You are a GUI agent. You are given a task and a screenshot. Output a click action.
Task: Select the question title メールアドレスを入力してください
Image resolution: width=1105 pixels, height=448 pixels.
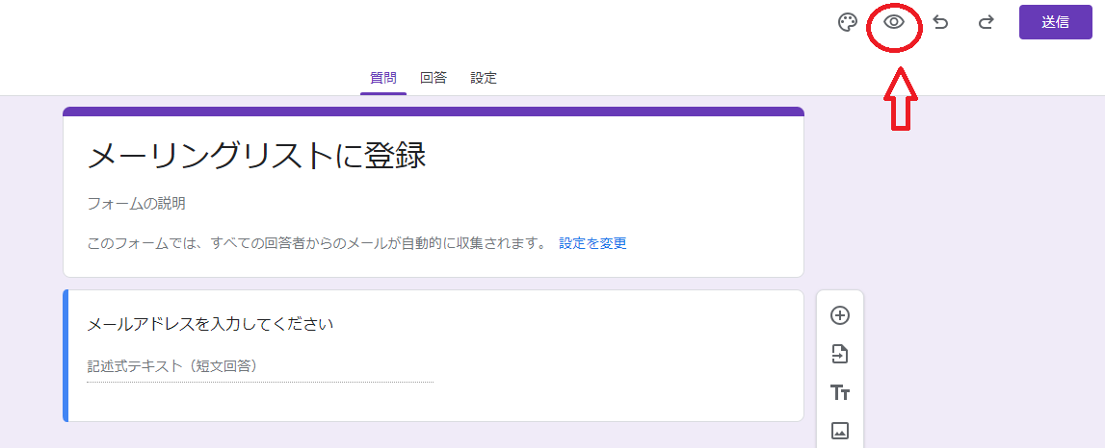coord(210,324)
